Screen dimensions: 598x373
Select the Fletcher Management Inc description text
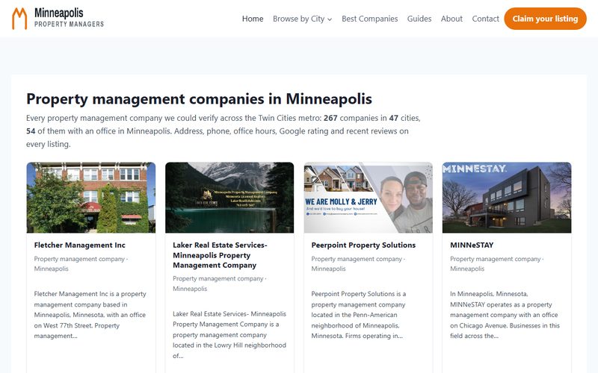click(90, 315)
